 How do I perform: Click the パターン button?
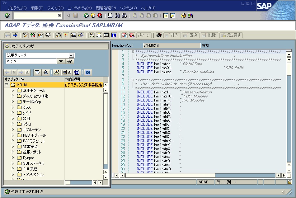tap(144, 35)
